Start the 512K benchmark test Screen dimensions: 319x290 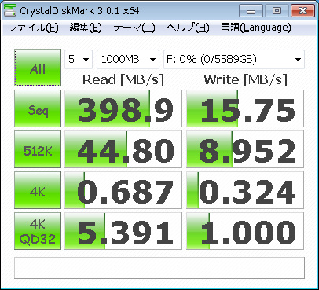point(38,149)
